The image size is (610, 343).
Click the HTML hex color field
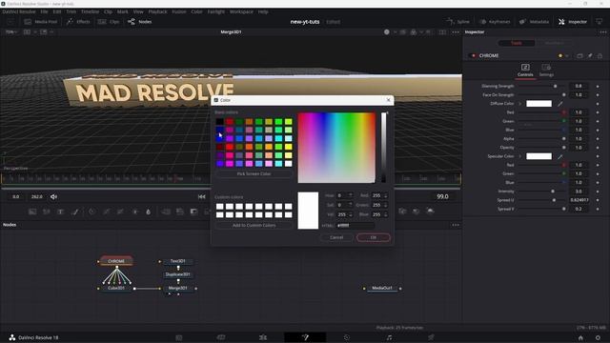coord(356,225)
